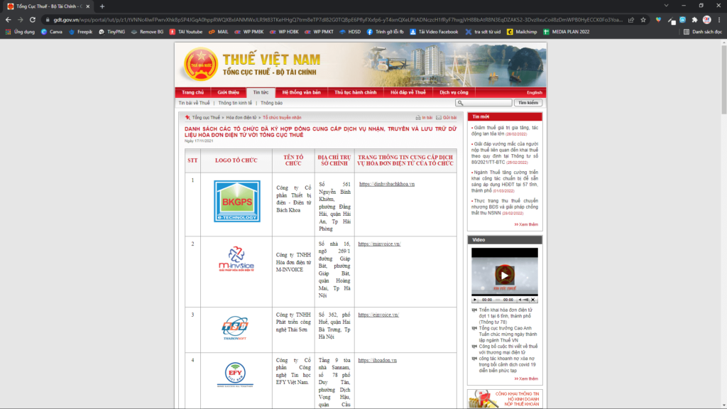
Task: Open einvoice.vn link
Action: pyautogui.click(x=378, y=315)
